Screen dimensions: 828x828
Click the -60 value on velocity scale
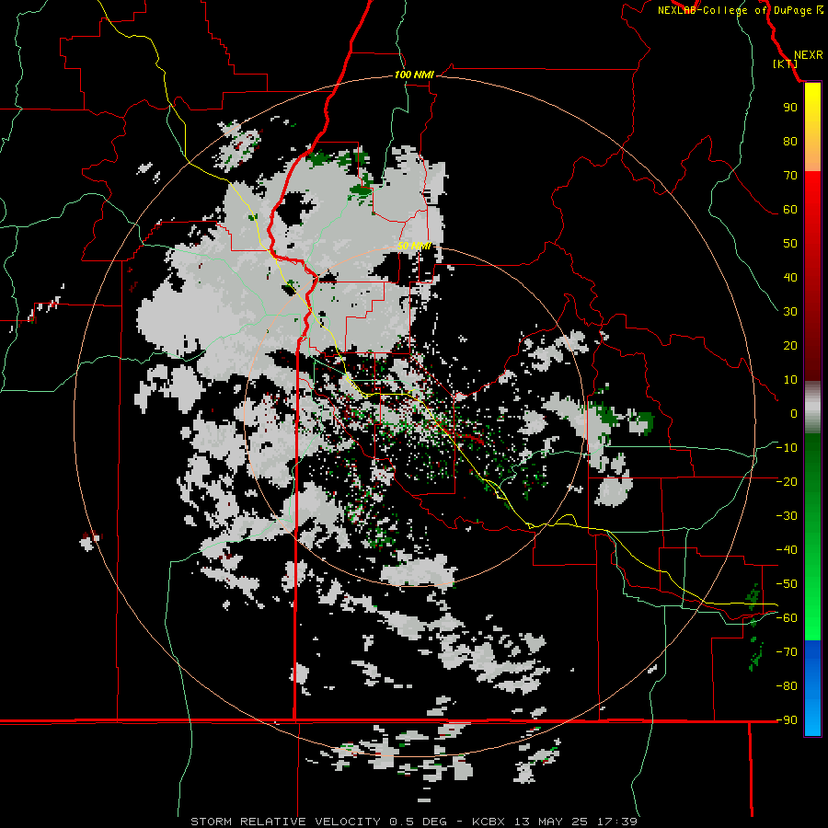tap(787, 618)
